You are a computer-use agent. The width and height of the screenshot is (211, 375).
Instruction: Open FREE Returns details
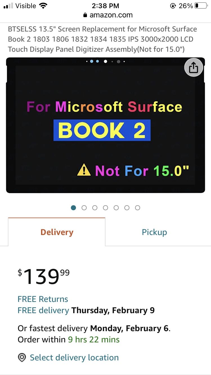(x=43, y=299)
